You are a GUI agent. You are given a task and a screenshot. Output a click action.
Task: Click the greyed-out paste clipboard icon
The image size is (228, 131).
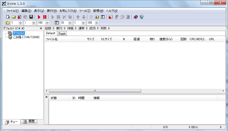tap(25, 17)
